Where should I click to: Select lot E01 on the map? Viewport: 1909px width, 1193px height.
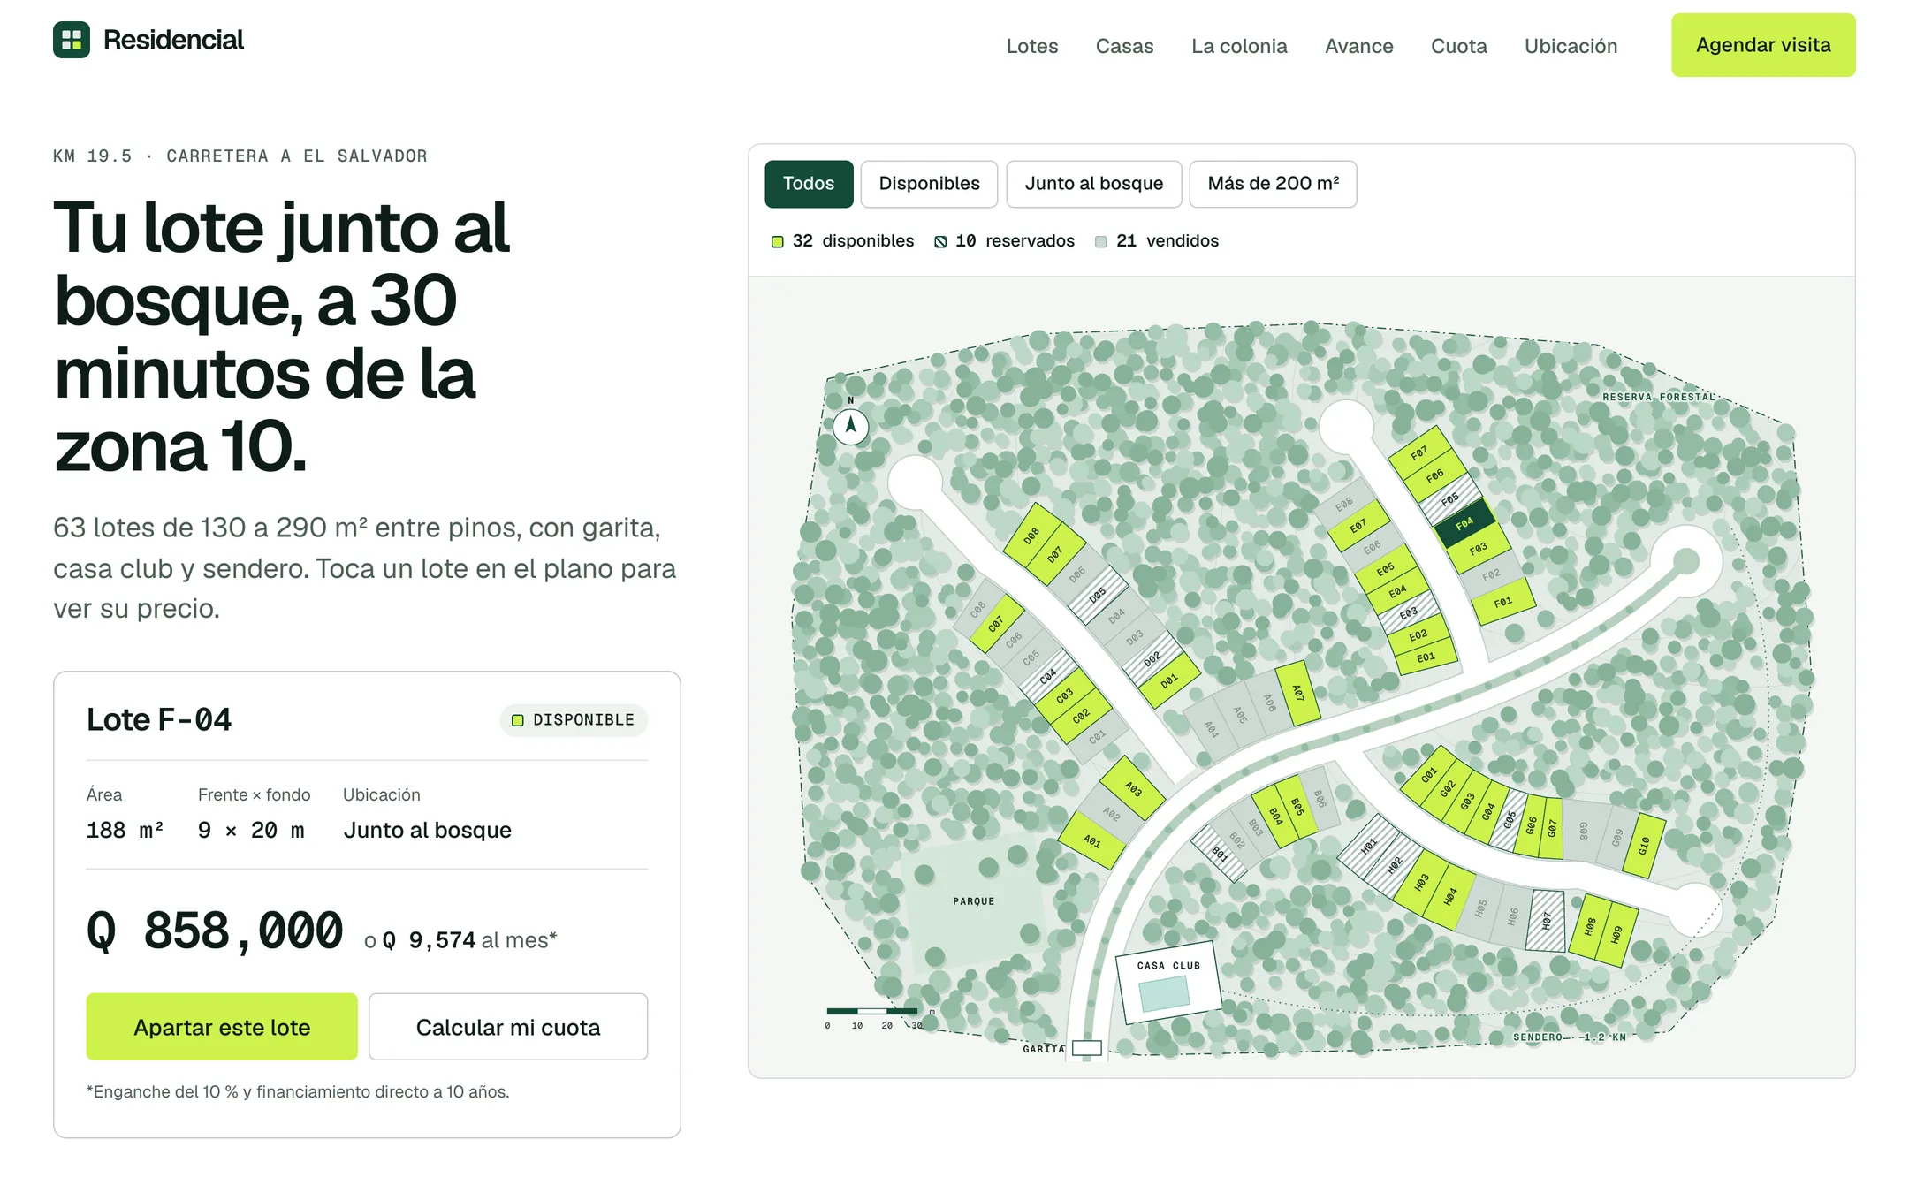pyautogui.click(x=1426, y=657)
